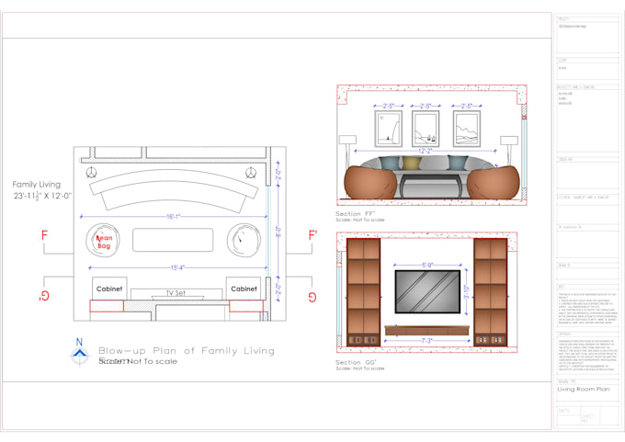Select the middle framed picture in Section FF'
This screenshot has width=625, height=442.
pos(426,129)
